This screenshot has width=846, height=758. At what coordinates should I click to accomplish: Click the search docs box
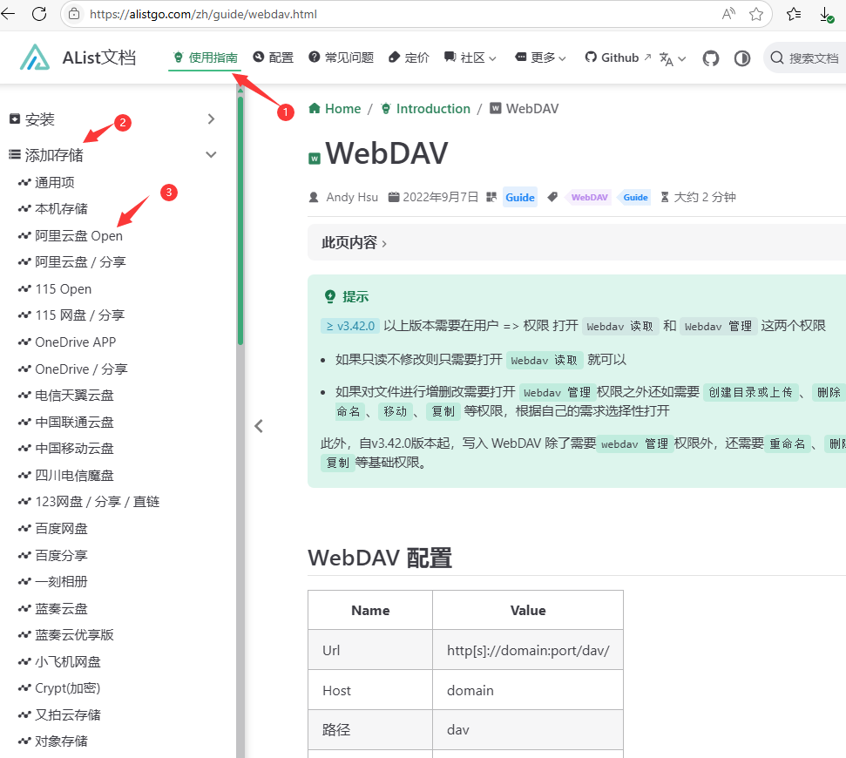tap(805, 58)
